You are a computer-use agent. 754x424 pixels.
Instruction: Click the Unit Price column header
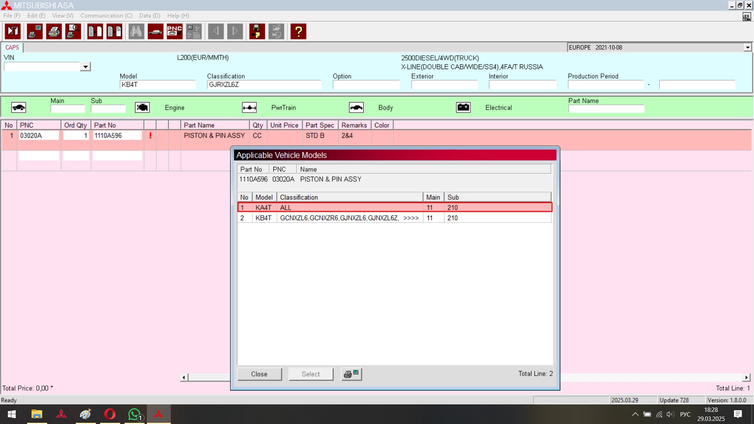285,125
